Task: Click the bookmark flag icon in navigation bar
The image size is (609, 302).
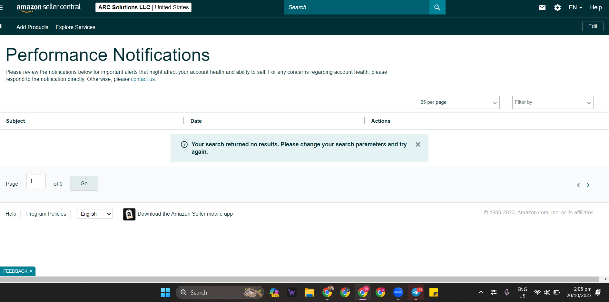Action: pyautogui.click(x=1, y=26)
